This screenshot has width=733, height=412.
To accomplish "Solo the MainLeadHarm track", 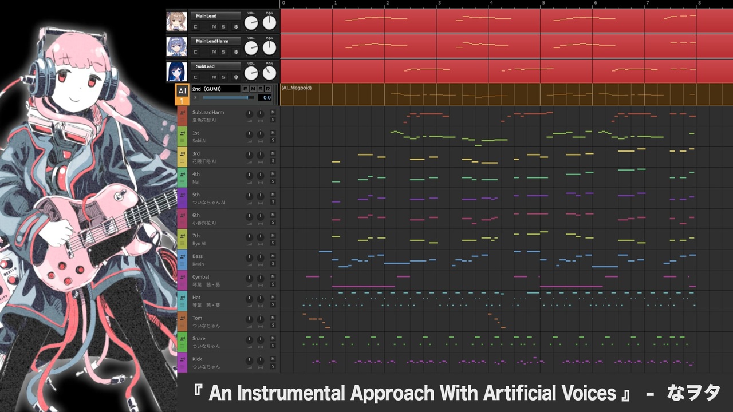I will 223,52.
